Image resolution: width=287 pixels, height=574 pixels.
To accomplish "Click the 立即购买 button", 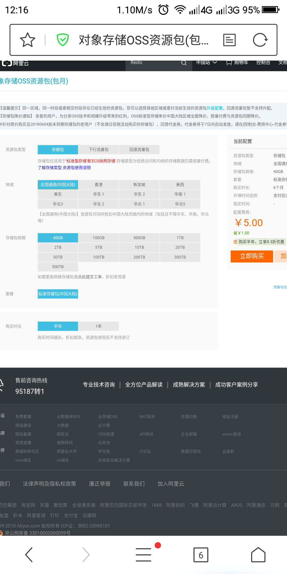I will tap(252, 256).
